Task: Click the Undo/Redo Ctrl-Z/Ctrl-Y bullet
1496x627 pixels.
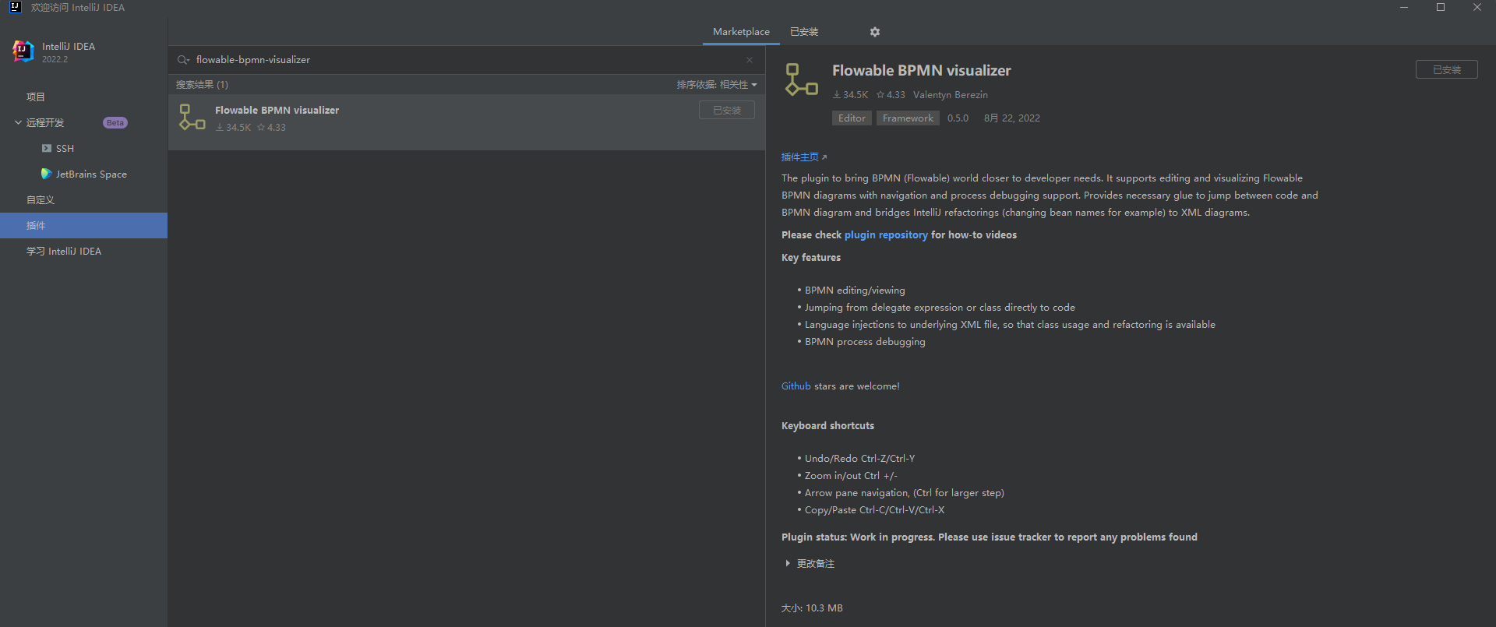Action: click(859, 458)
